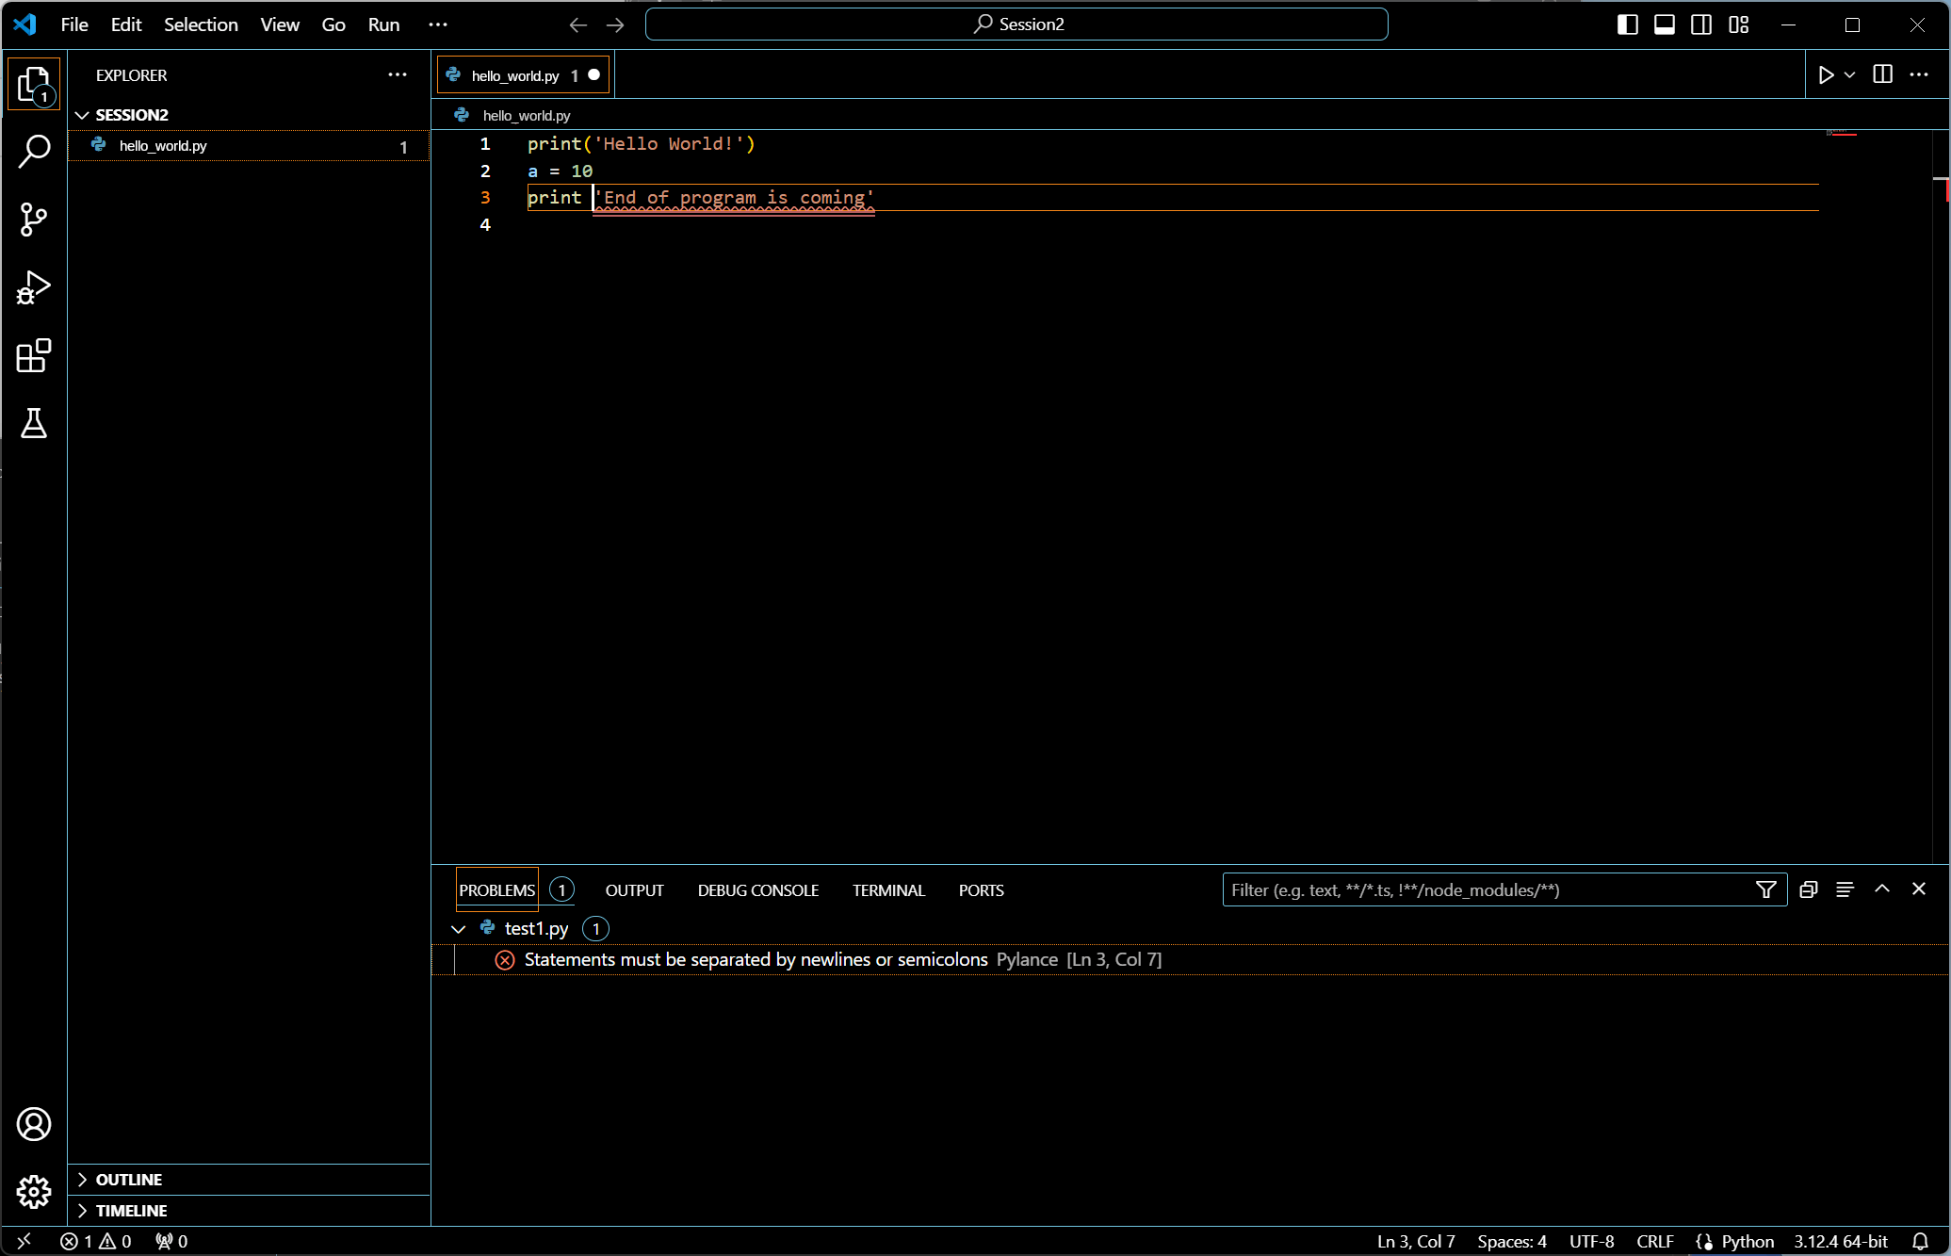Expand the TIMELINE section
This screenshot has width=1951, height=1256.
131,1211
